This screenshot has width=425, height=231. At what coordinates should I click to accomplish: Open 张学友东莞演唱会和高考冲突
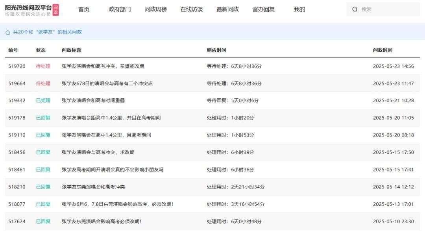click(x=93, y=187)
